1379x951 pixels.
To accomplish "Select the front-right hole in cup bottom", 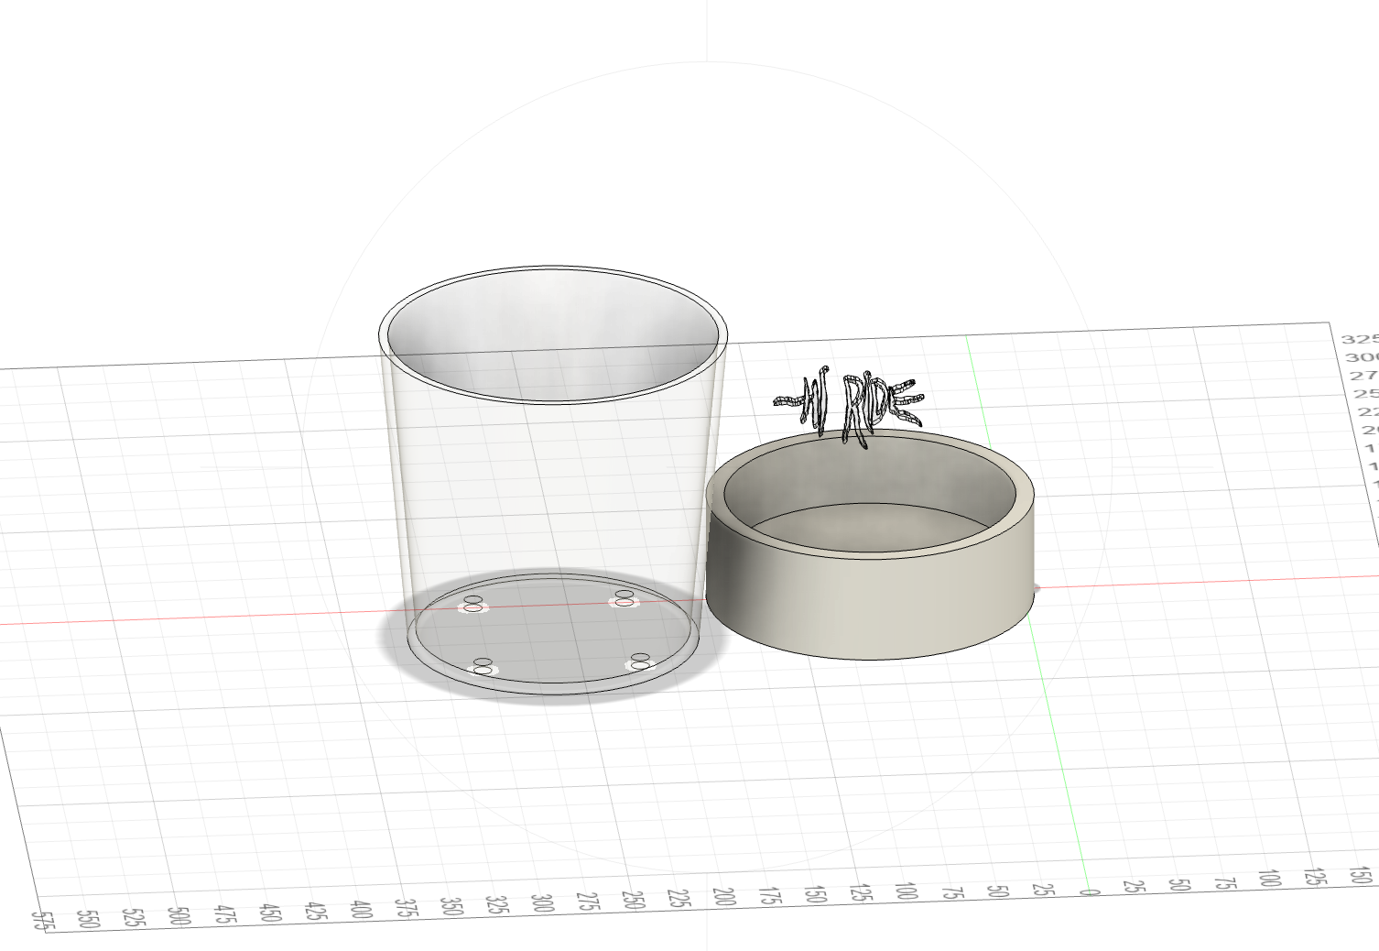I will click(640, 661).
